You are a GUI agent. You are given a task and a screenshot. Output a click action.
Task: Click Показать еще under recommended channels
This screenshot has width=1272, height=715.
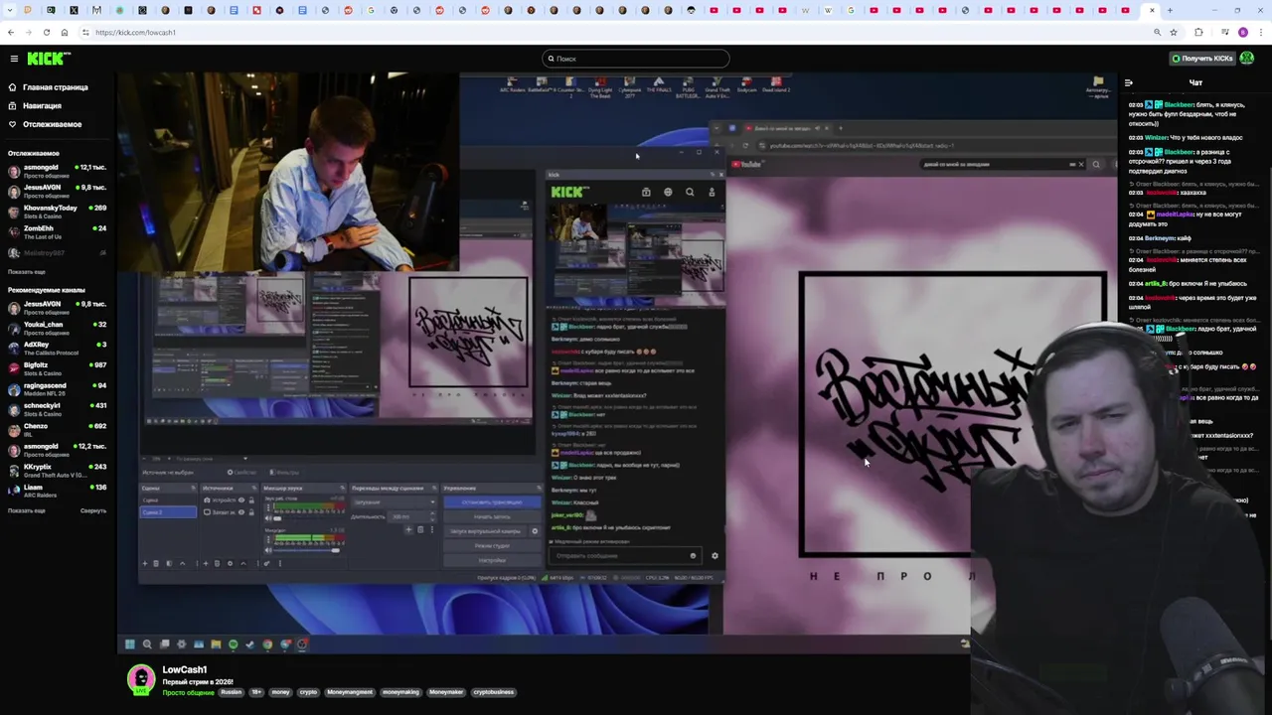(x=27, y=510)
